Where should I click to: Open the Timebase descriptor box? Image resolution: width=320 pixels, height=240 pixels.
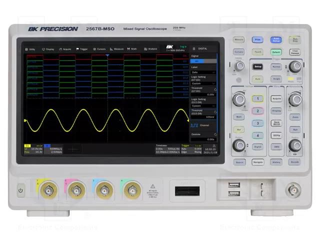tap(168, 149)
